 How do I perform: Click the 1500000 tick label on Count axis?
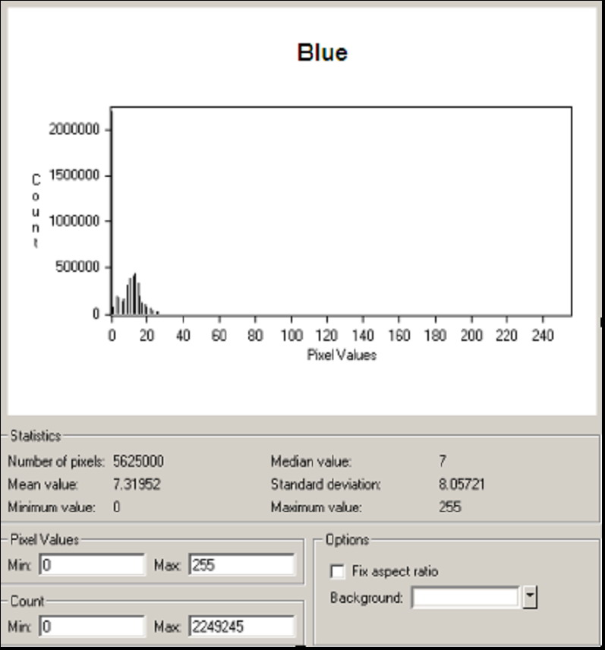tap(74, 175)
